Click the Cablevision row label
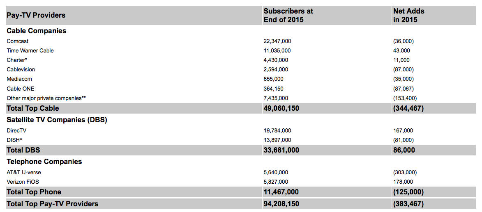The width and height of the screenshot is (482, 212). click(21, 70)
